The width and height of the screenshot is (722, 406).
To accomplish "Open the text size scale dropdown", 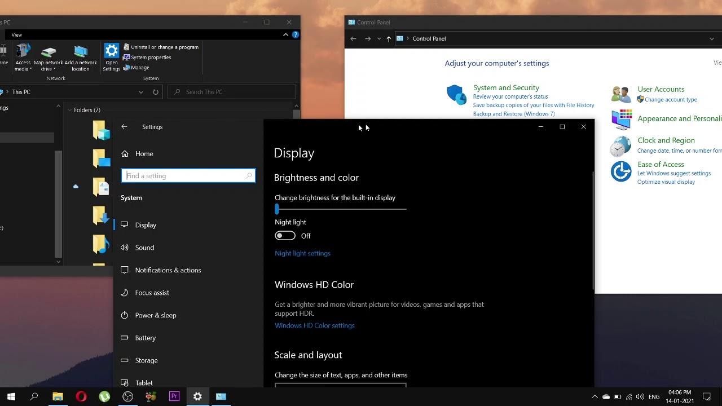I will coord(341,386).
